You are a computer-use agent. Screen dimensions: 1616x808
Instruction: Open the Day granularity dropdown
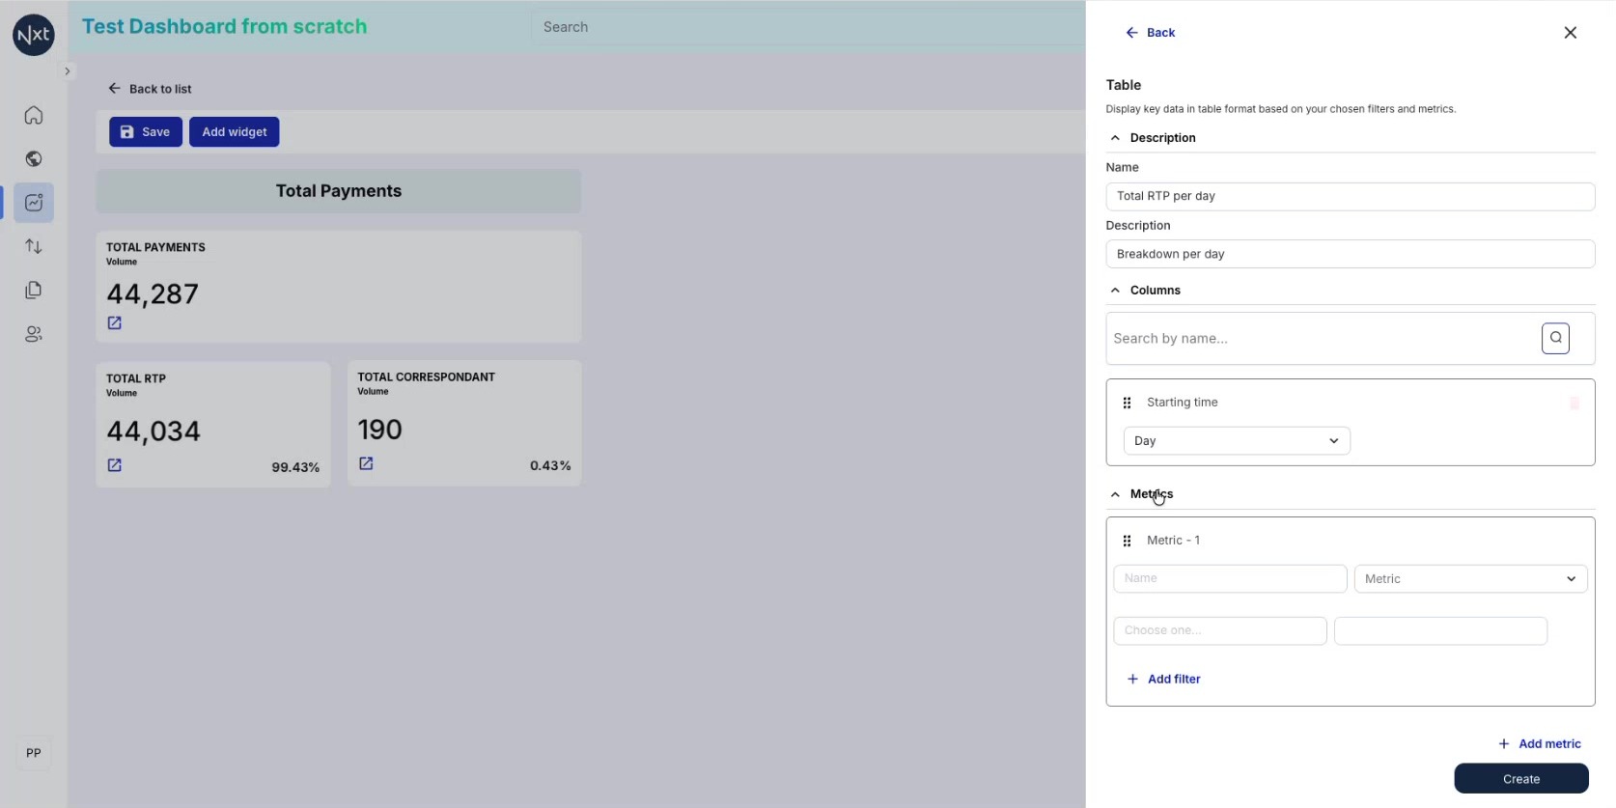pos(1237,441)
